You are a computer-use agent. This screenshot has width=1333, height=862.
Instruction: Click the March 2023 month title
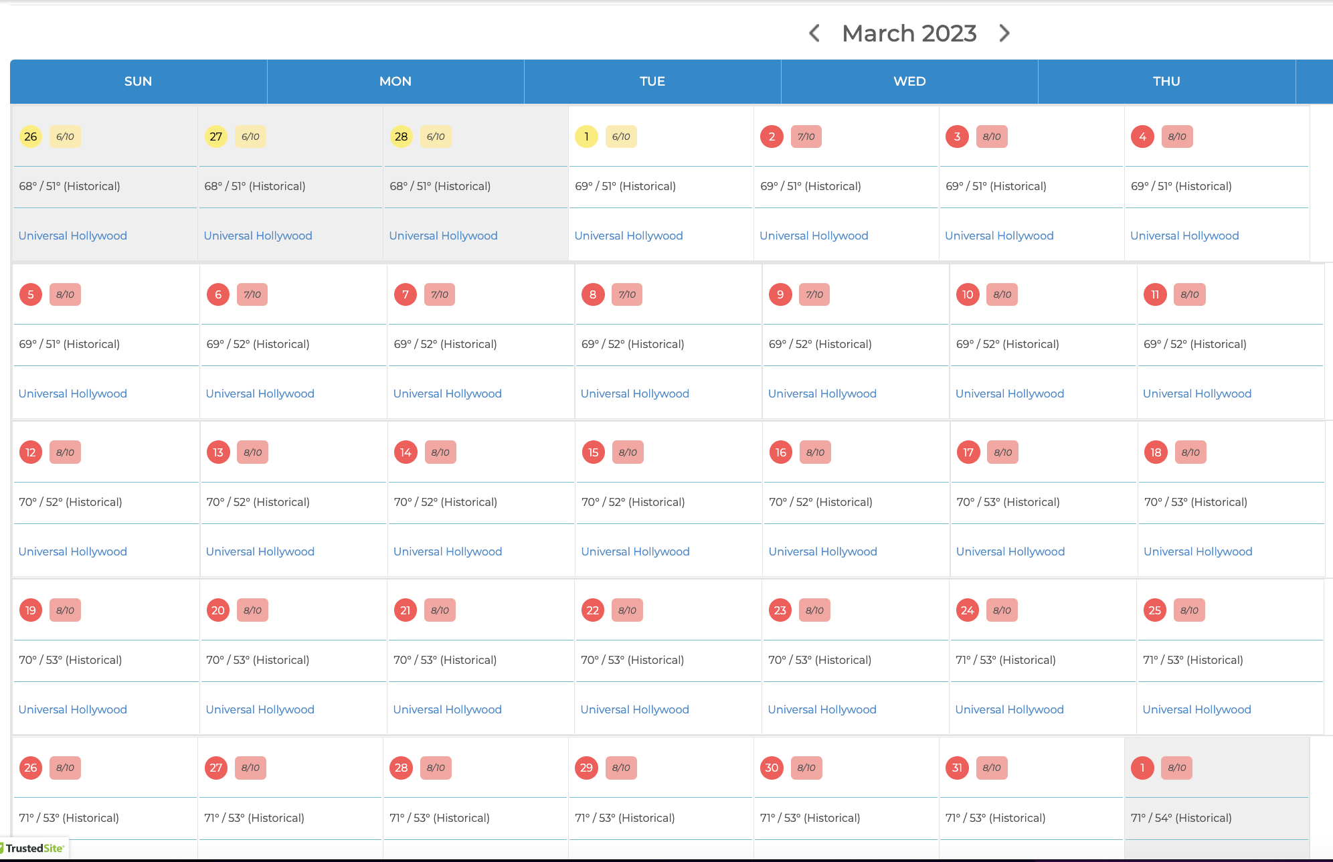click(909, 33)
